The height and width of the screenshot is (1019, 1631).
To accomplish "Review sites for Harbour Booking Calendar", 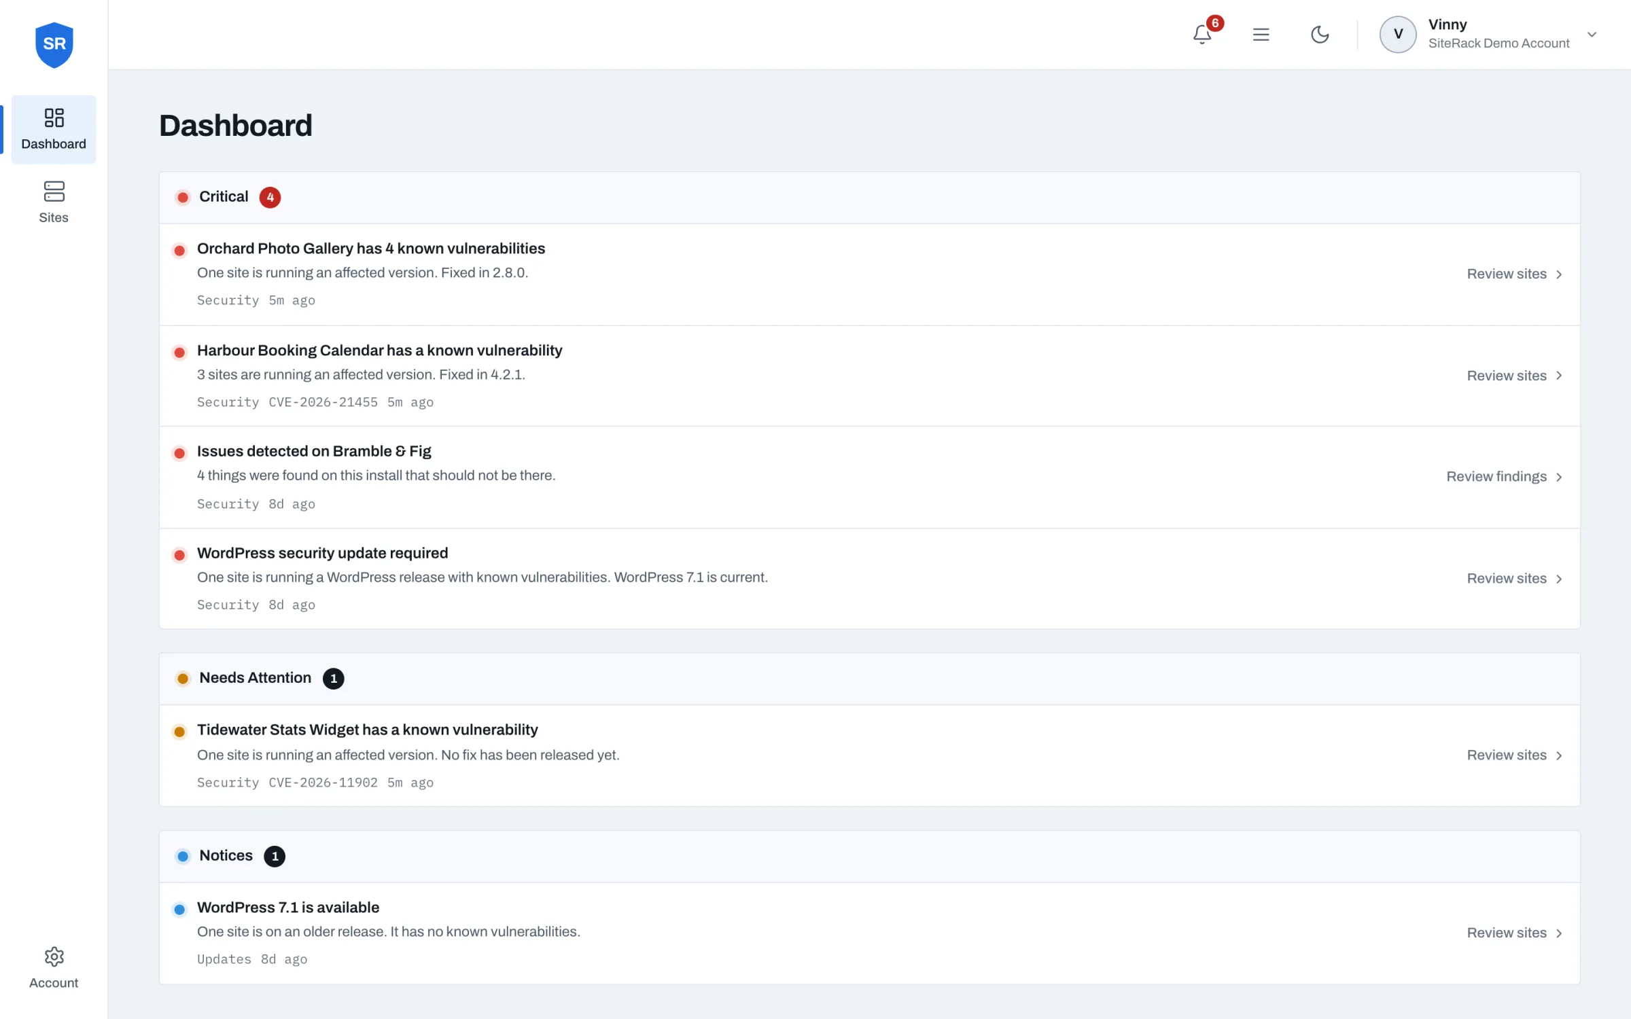I will click(x=1515, y=376).
